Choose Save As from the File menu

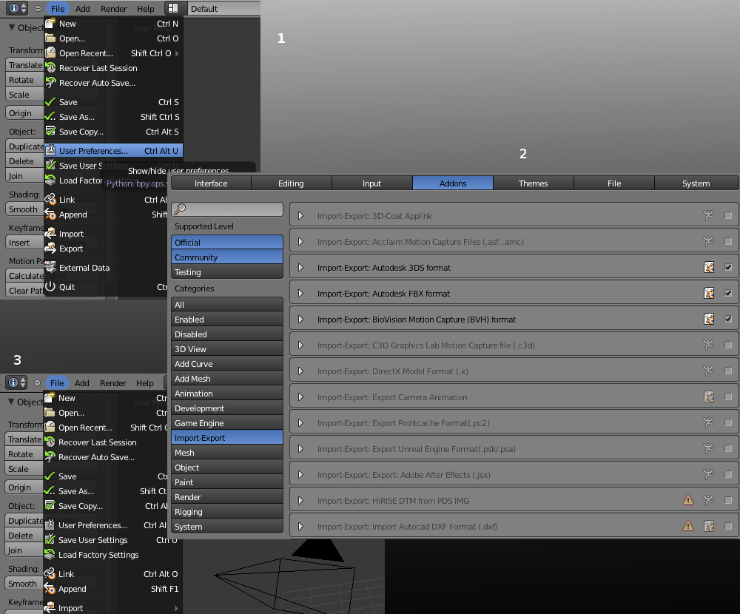coord(77,117)
